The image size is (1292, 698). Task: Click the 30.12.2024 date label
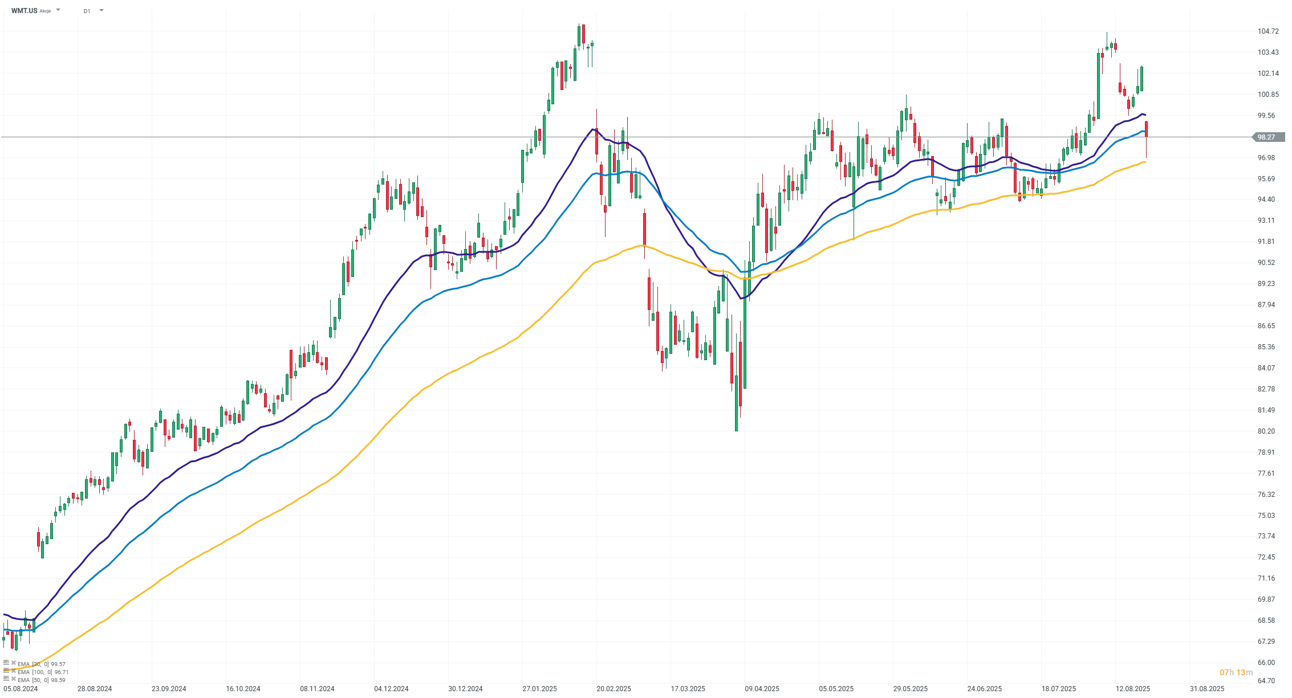tap(465, 689)
